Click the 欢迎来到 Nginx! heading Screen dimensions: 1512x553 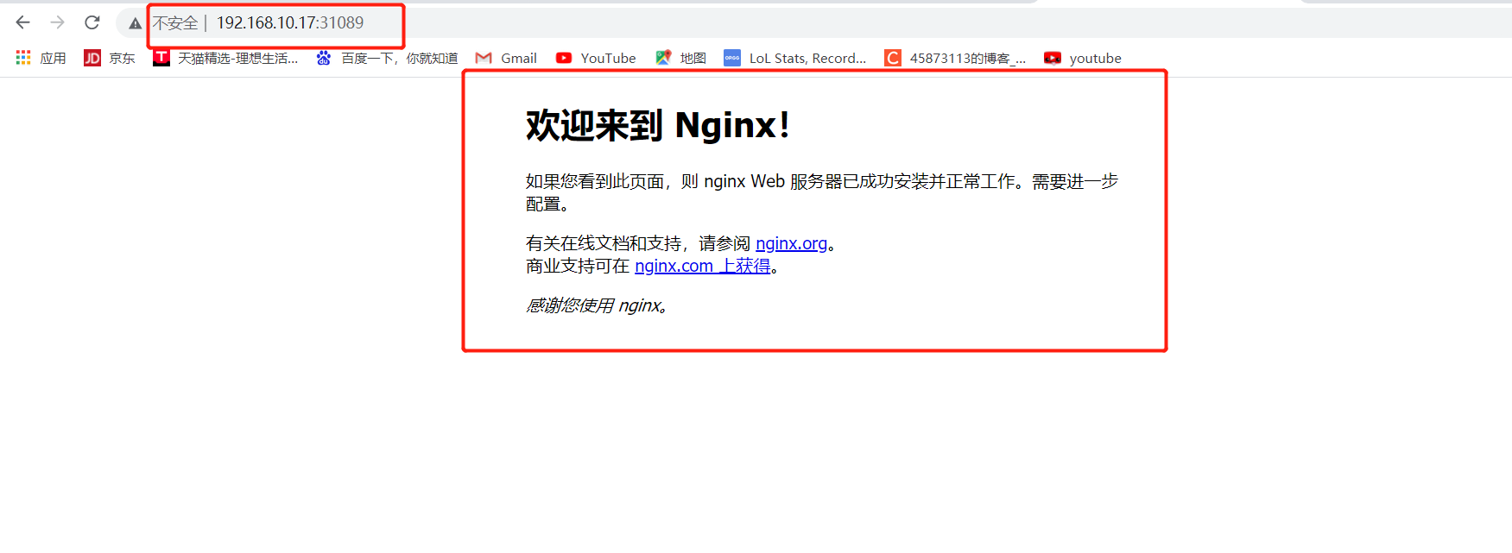coord(658,126)
